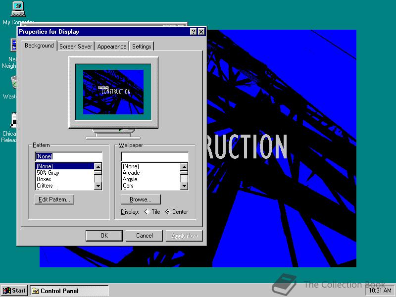Select Argyle wallpaper

tap(151, 179)
